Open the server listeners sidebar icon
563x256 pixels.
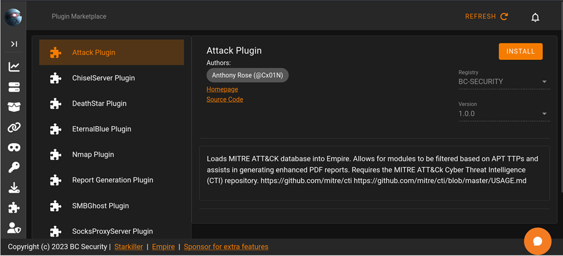[14, 87]
